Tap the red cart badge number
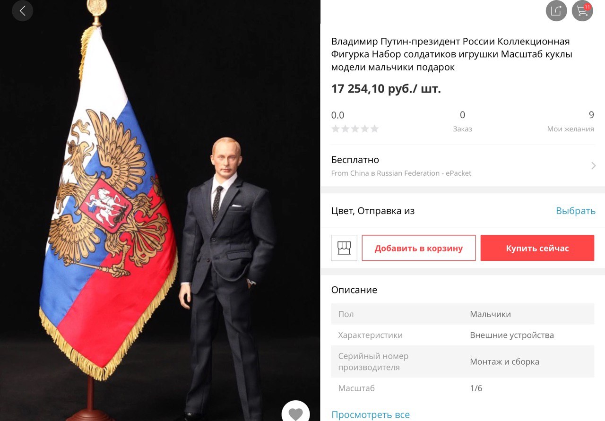605x421 pixels. tap(588, 7)
